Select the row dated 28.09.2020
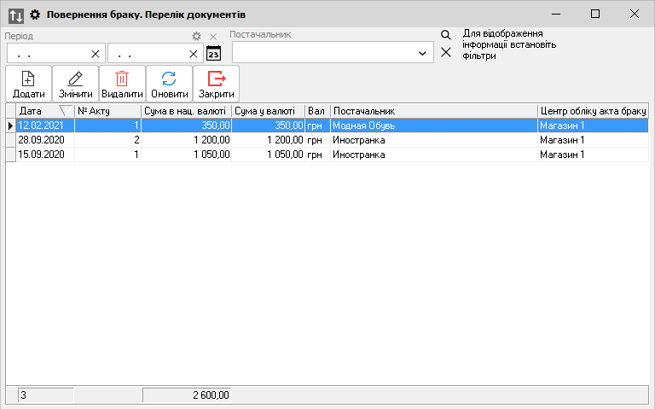Screen dimensions: 655x409 point(41,140)
